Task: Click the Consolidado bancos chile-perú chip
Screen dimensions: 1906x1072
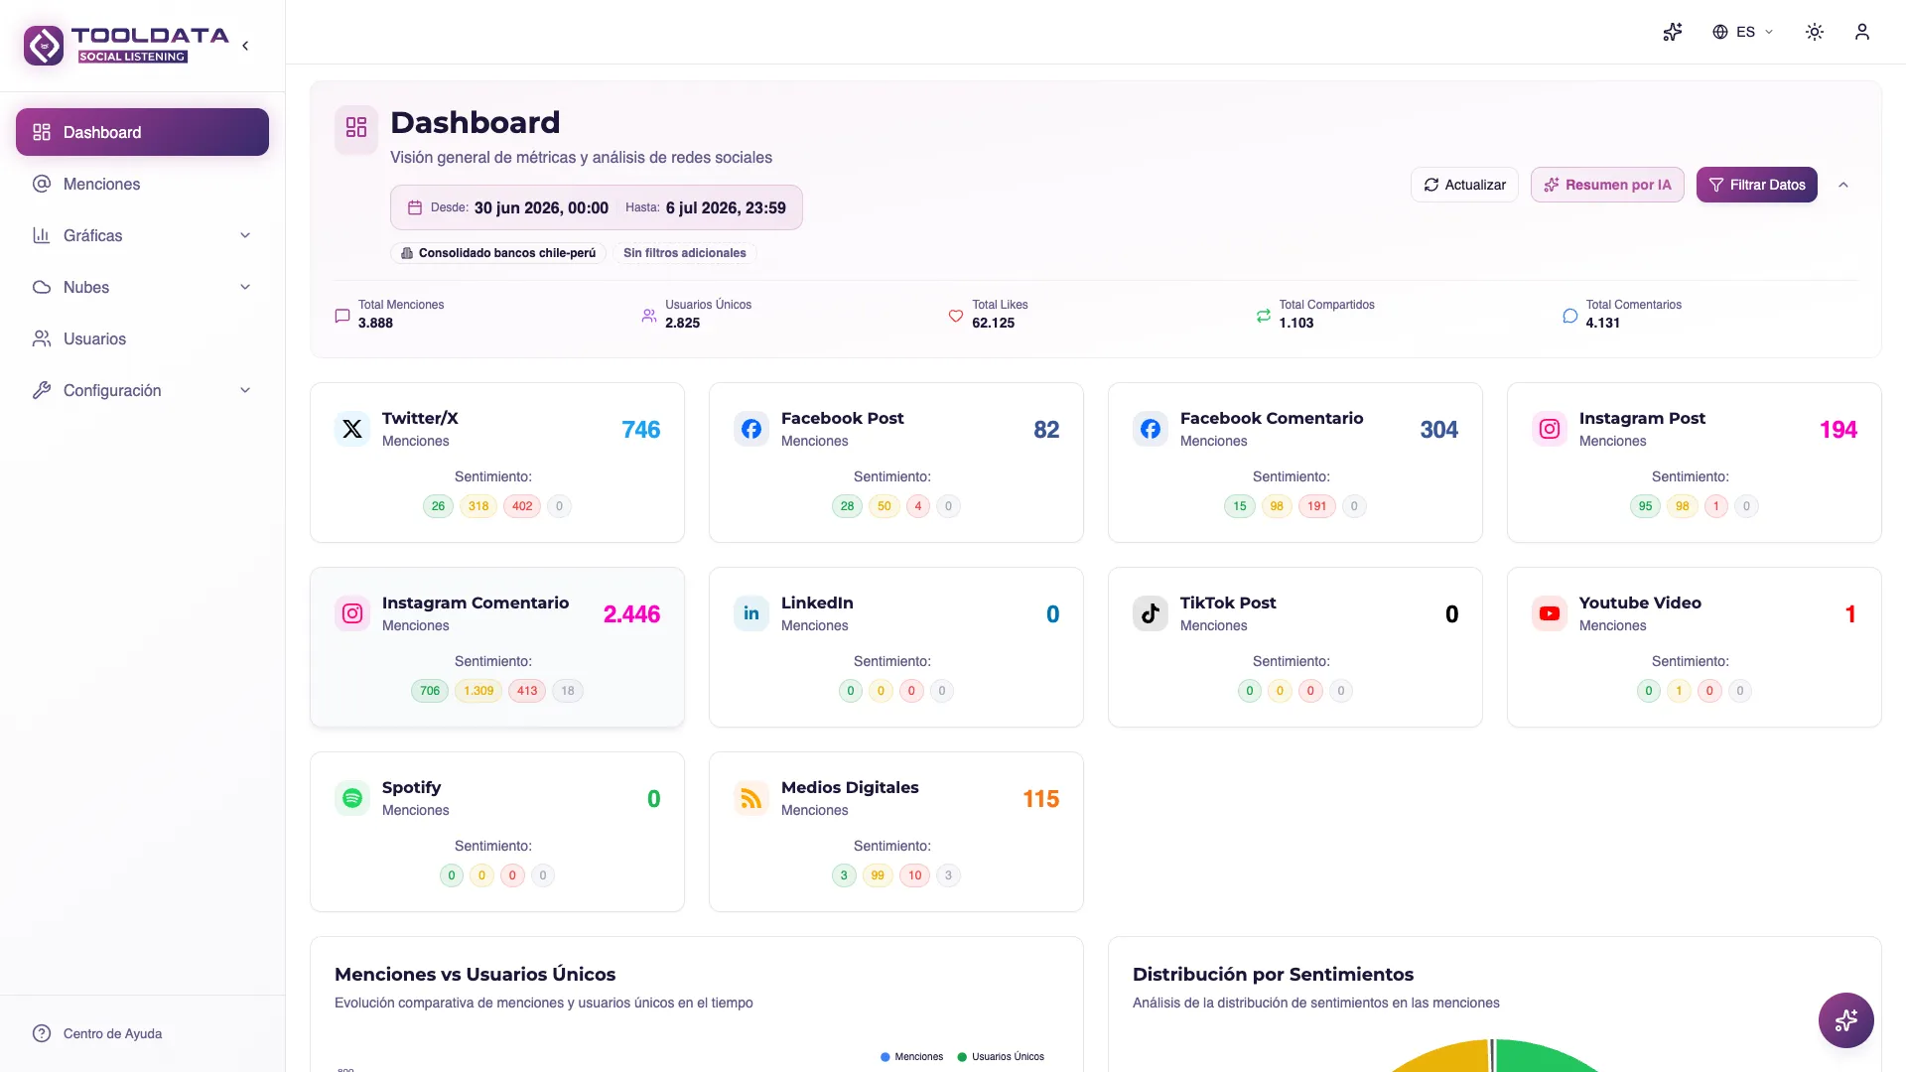Action: pos(497,253)
